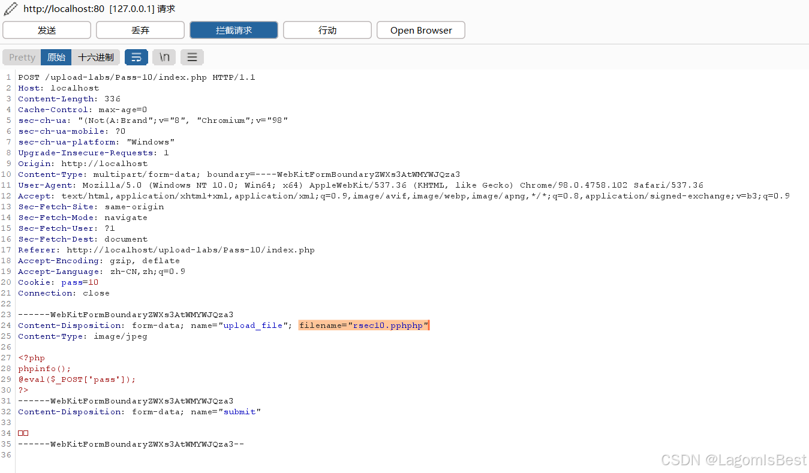The image size is (809, 473).
Task: Switch to the Pretty view tab
Action: pyautogui.click(x=22, y=57)
